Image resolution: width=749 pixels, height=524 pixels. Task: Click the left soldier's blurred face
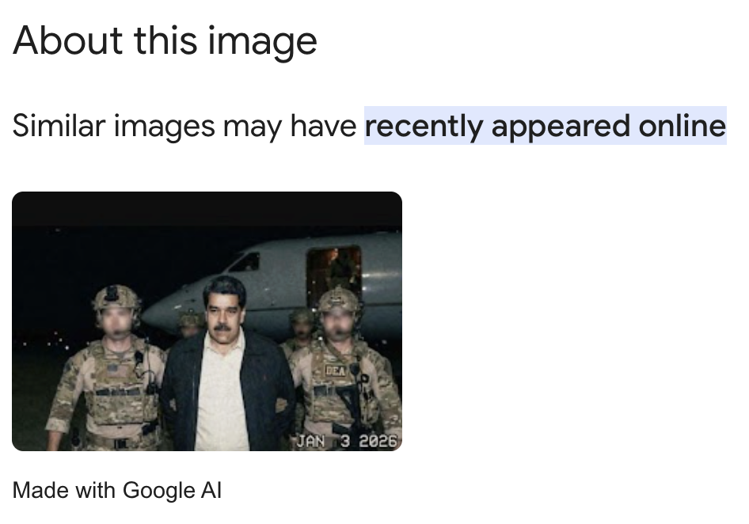click(x=116, y=320)
